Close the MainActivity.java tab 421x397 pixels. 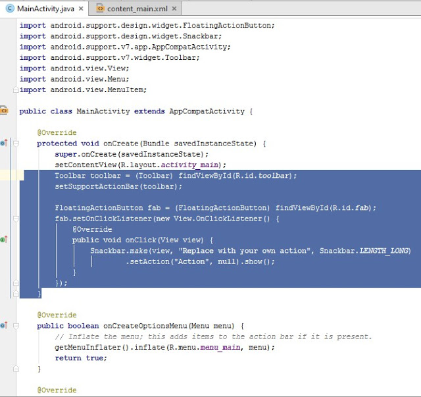(x=81, y=9)
